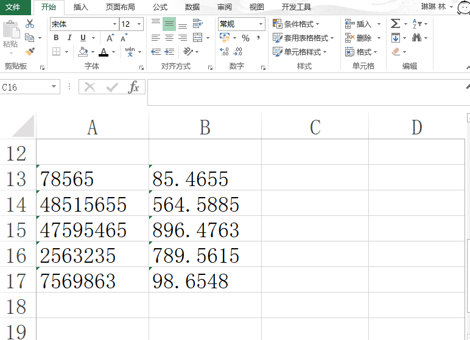Click formula bar confirm checkmark
The width and height of the screenshot is (470, 340).
tap(112, 87)
